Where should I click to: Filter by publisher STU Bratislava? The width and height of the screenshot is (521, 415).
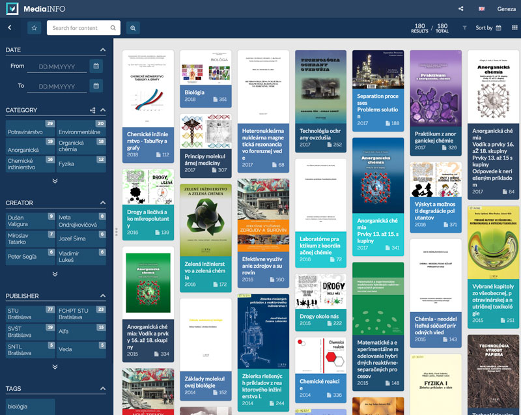pos(30,313)
